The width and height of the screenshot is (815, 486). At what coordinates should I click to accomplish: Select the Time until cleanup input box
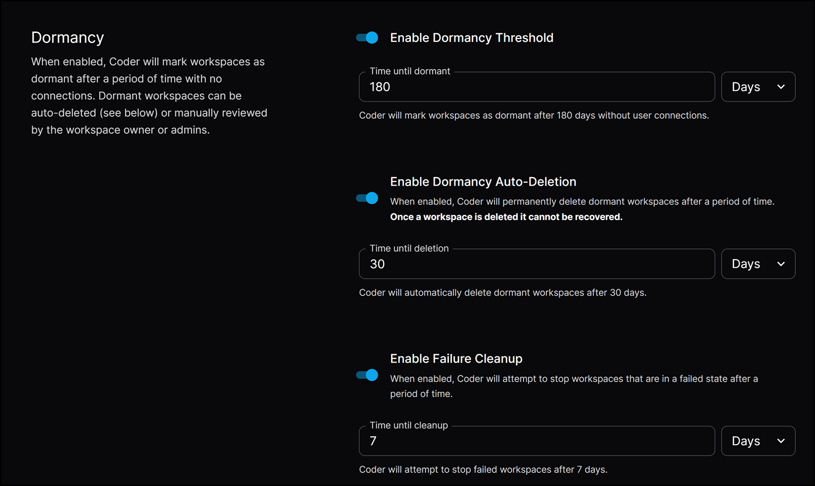pyautogui.click(x=537, y=441)
